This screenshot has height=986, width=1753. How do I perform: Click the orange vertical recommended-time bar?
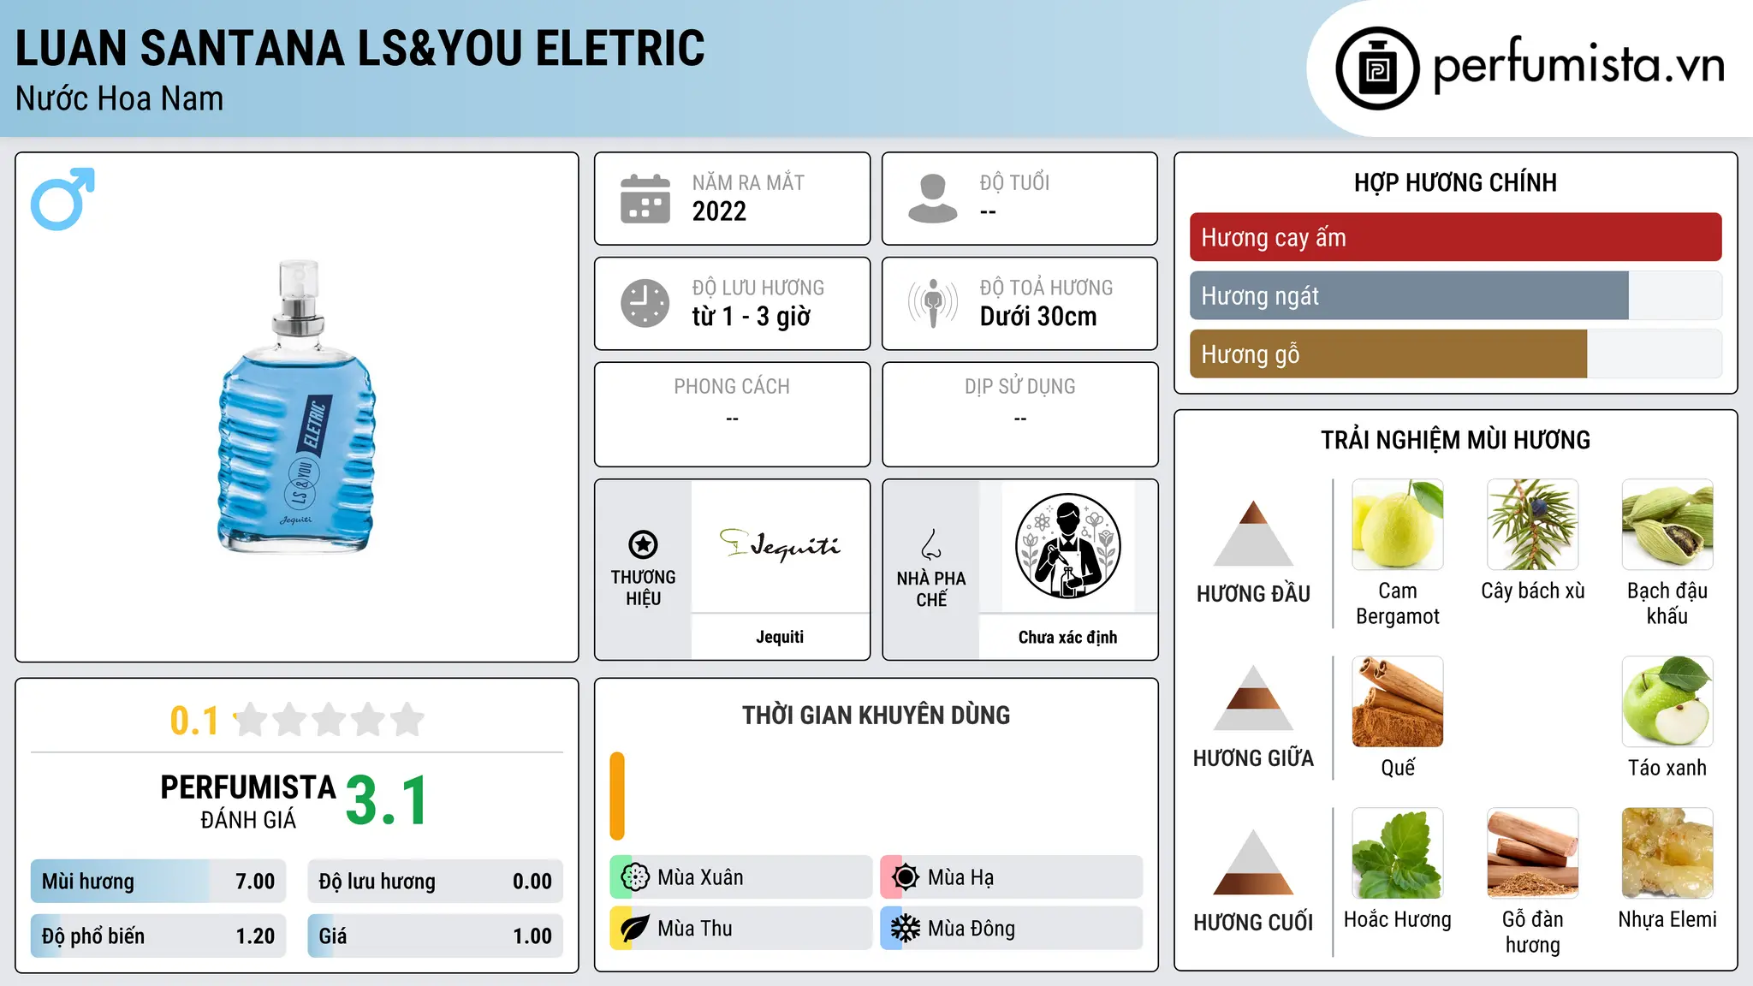617,796
